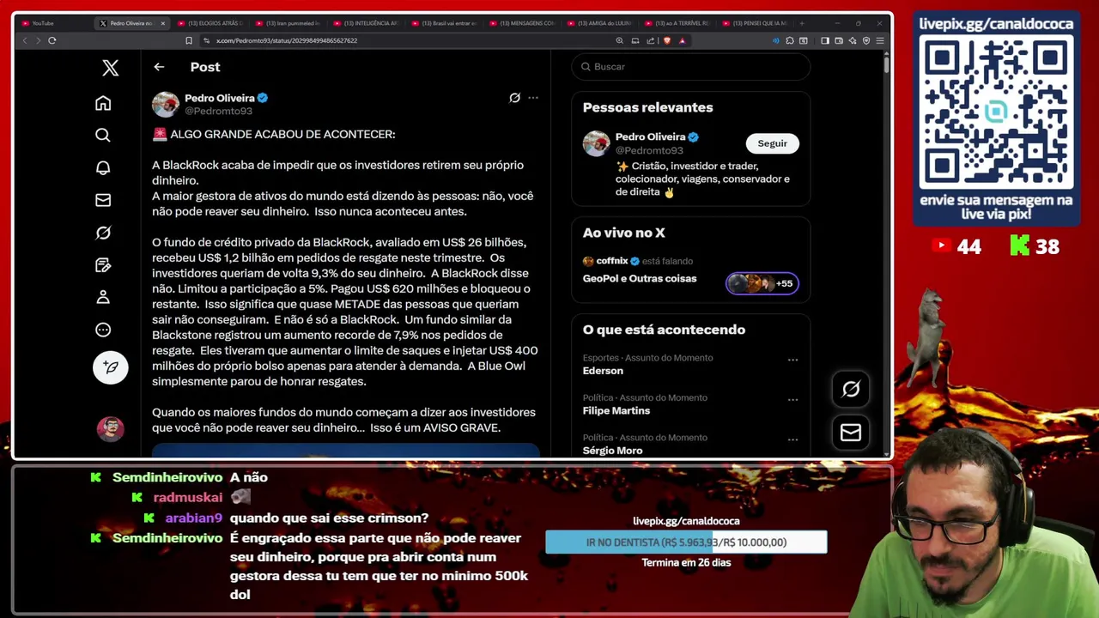
Task: Open the browser hamburger menu
Action: [880, 40]
